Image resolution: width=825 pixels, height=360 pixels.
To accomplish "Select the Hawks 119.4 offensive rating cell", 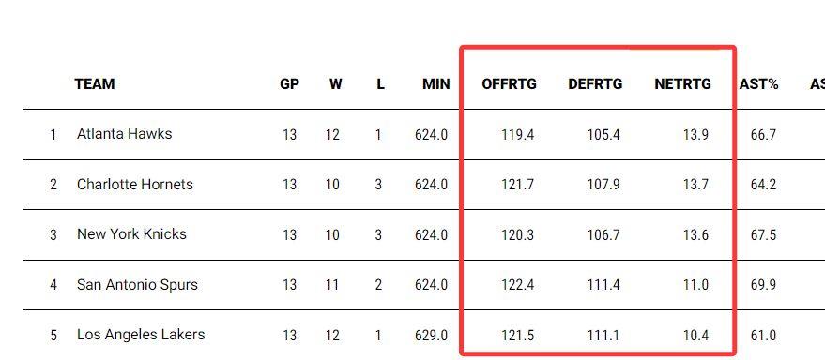I will coord(518,135).
